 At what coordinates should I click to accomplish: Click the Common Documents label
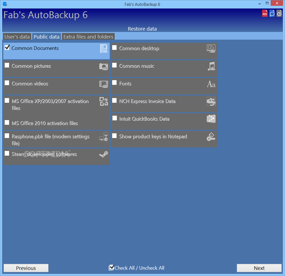click(x=35, y=48)
